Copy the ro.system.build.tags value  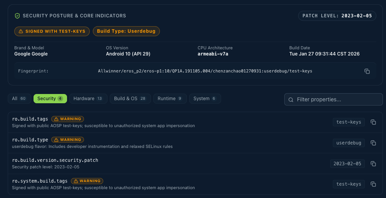coord(373,184)
